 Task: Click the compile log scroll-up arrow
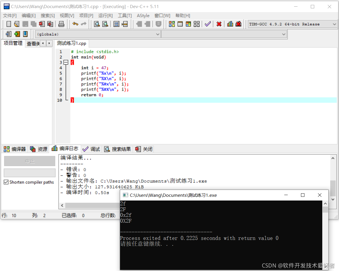tap(333, 158)
